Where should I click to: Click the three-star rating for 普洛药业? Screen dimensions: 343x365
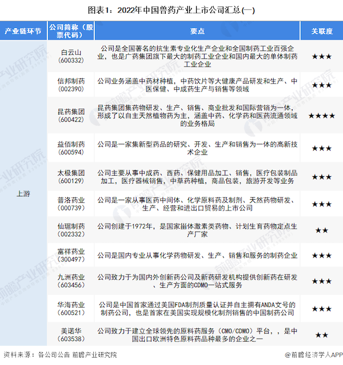(322, 204)
